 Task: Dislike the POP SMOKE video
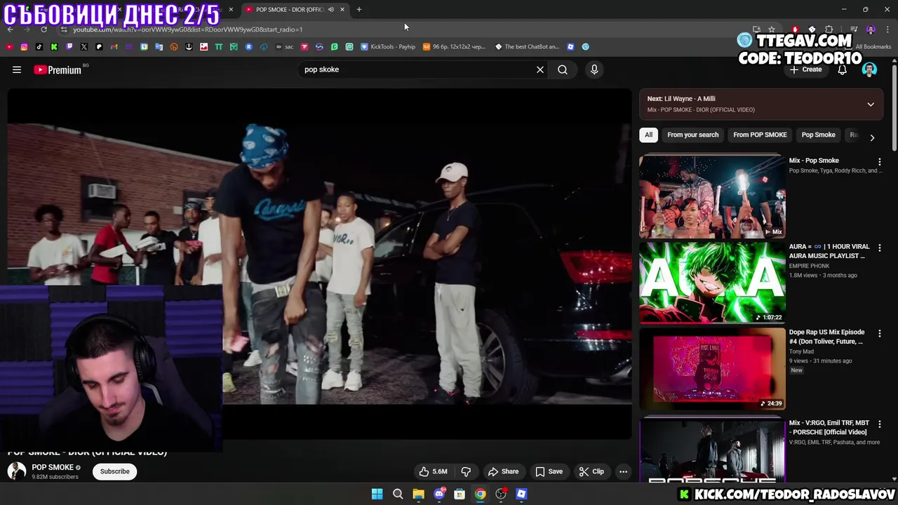466,471
